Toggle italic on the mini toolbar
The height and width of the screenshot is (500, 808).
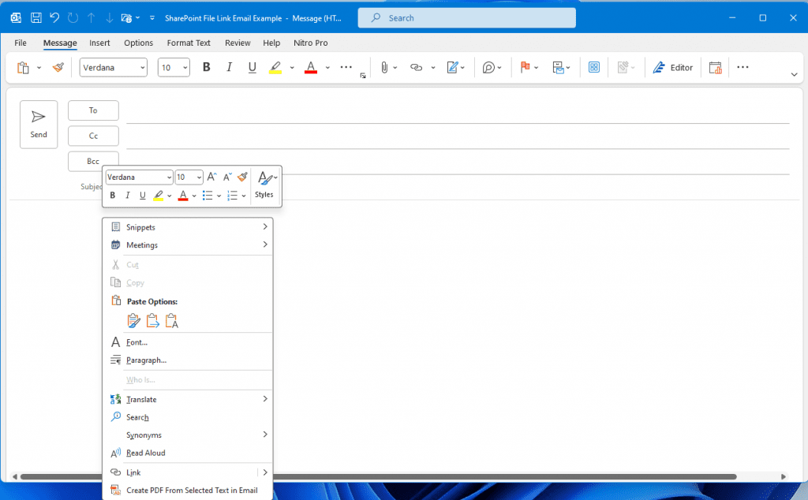127,195
